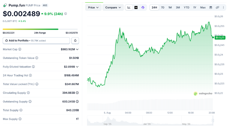Open the price info tooltip icon
The image size is (229, 128).
(66, 14)
